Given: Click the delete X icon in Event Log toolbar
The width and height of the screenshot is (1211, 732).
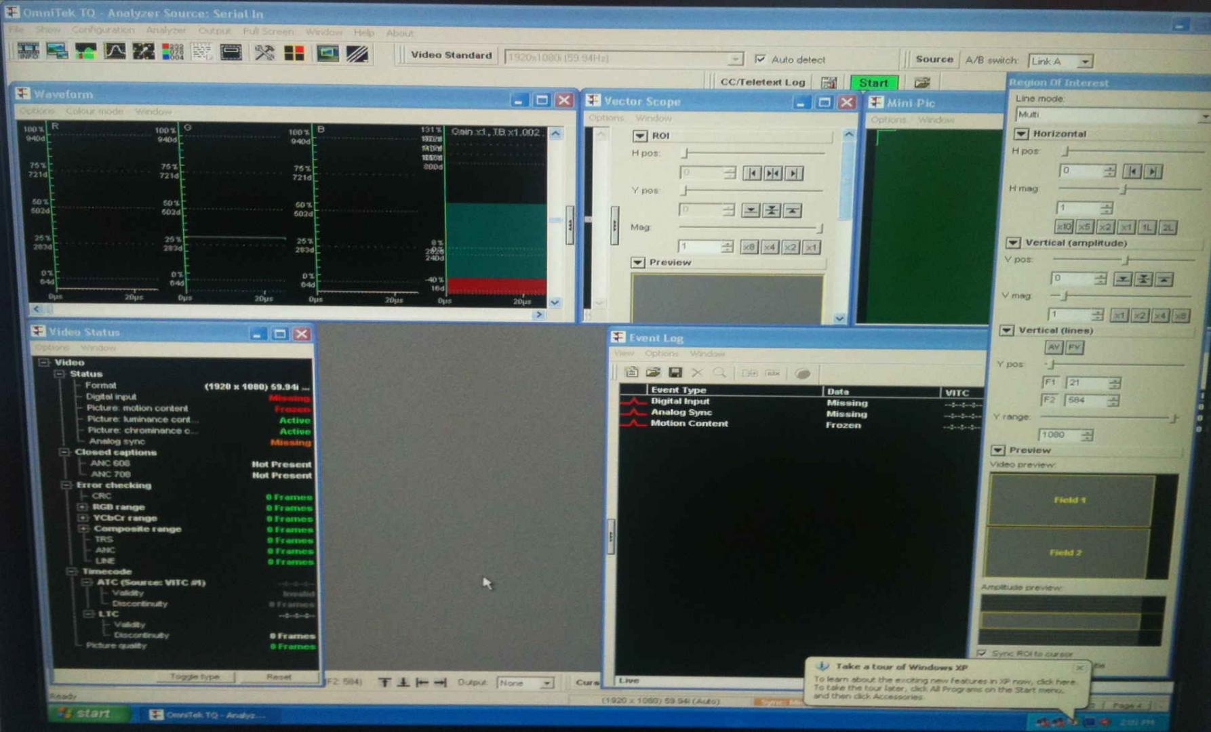Looking at the screenshot, I should coord(697,372).
